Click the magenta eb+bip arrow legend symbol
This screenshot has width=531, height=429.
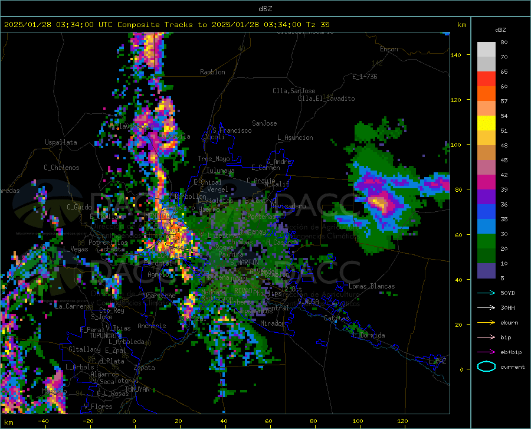click(x=486, y=352)
